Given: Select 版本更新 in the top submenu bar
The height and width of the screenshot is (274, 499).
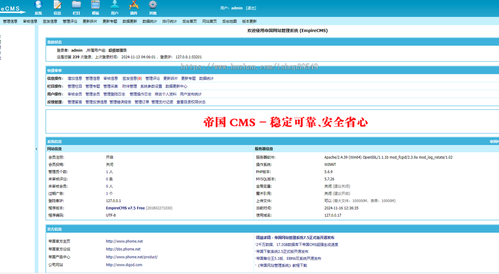Looking at the screenshot, I should [x=249, y=21].
